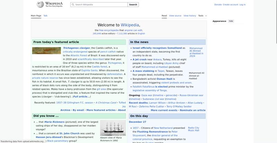The width and height of the screenshot is (277, 143).
Task: Expand the Tools dropdown menu
Action: [x=202, y=16]
